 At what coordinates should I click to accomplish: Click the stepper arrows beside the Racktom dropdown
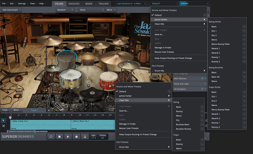(x=77, y=10)
